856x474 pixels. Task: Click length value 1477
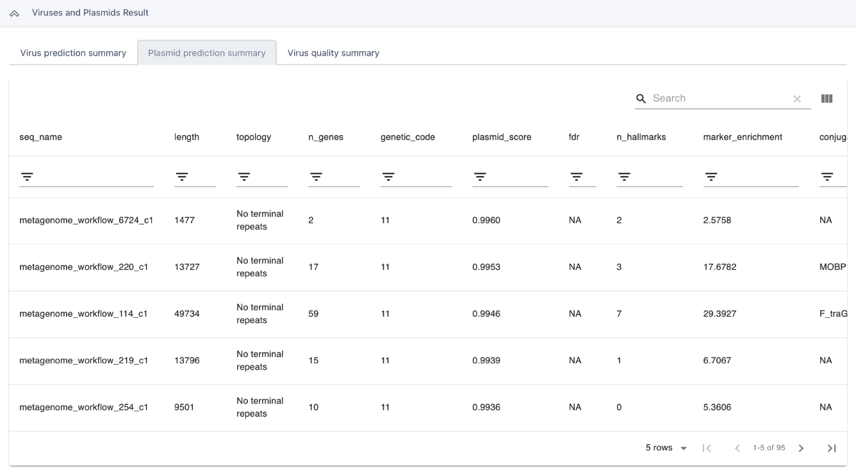click(x=184, y=220)
